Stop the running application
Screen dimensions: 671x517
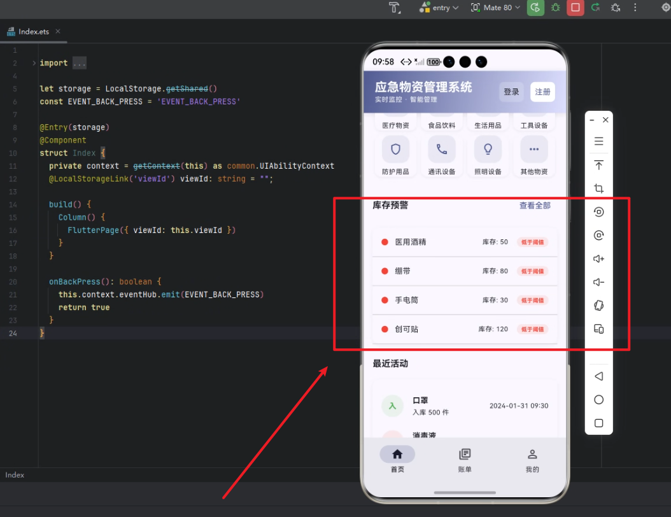click(x=575, y=8)
